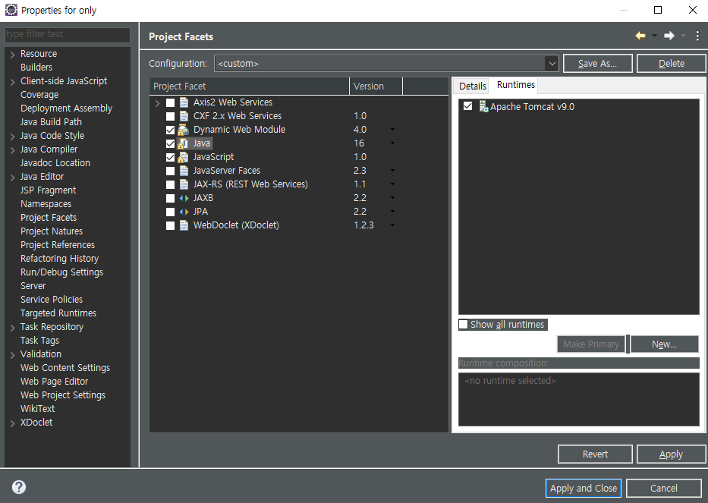708x503 pixels.
Task: Check the Axis2 Web Services facet
Action: point(170,103)
